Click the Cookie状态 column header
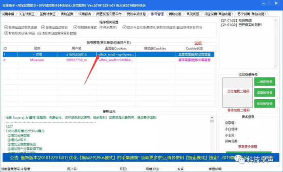The width and height of the screenshot is (283, 172). 194,48
